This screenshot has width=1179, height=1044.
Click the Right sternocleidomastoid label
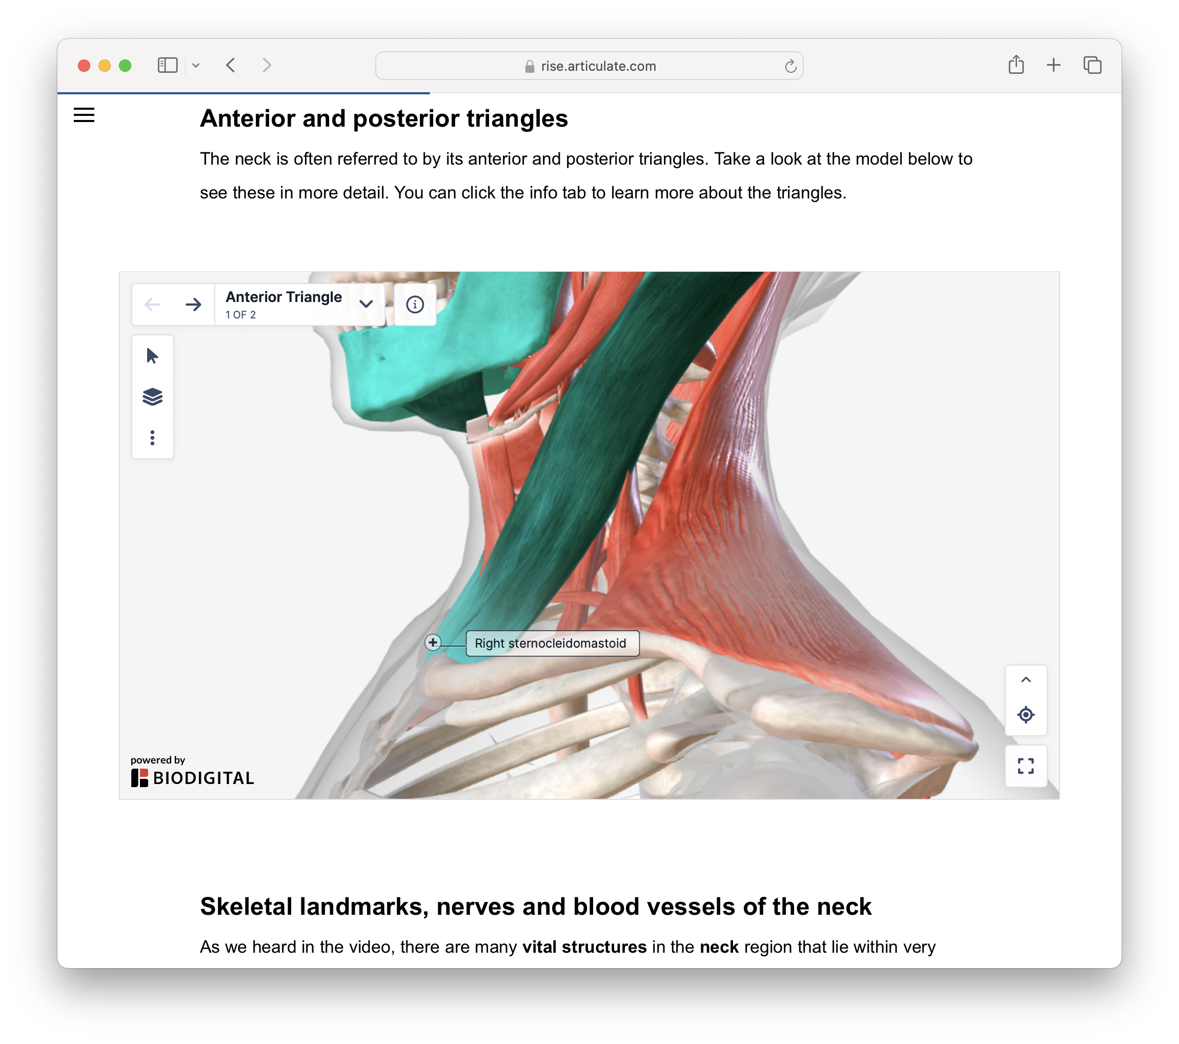tap(552, 644)
